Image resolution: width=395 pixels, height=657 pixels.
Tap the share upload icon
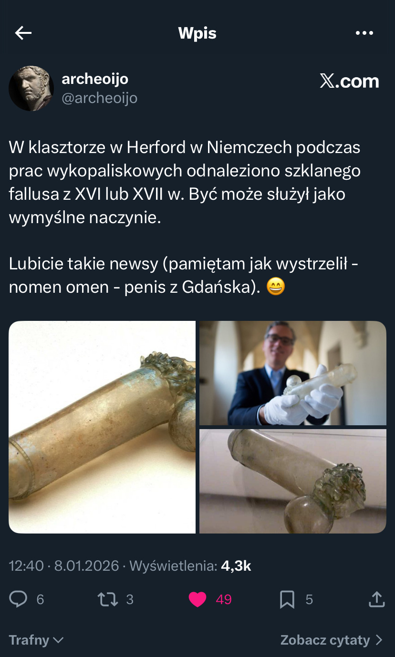coord(376,599)
